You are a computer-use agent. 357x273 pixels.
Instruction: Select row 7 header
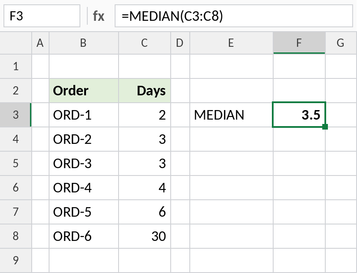pos(16,212)
